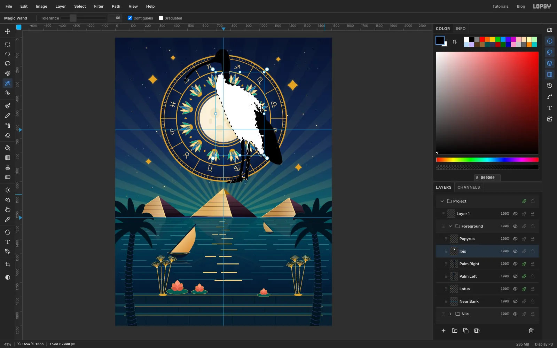
Task: Pick the red color swatch
Action: (482, 39)
